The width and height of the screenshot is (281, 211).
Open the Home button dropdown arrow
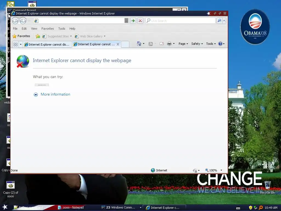144,44
